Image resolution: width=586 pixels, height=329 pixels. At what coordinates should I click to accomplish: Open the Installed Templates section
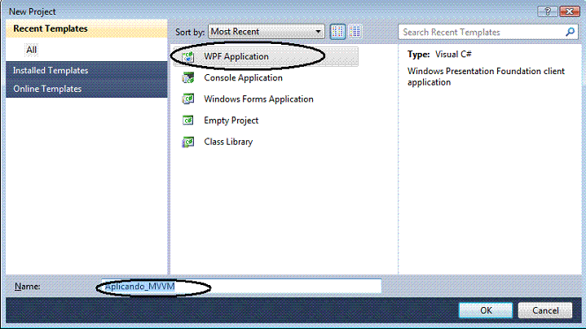86,70
